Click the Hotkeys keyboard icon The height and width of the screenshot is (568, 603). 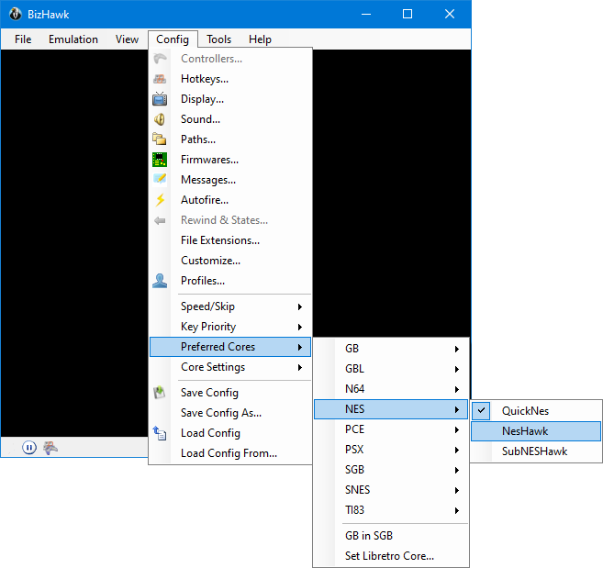pyautogui.click(x=160, y=79)
